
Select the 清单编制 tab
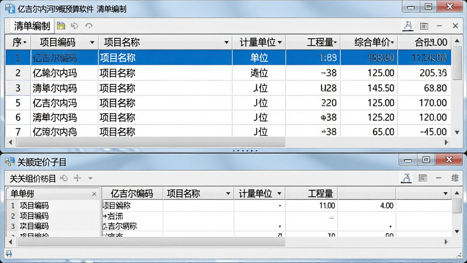click(32, 26)
